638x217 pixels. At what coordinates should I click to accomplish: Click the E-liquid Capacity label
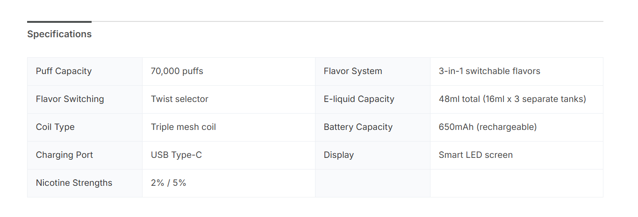coord(359,99)
